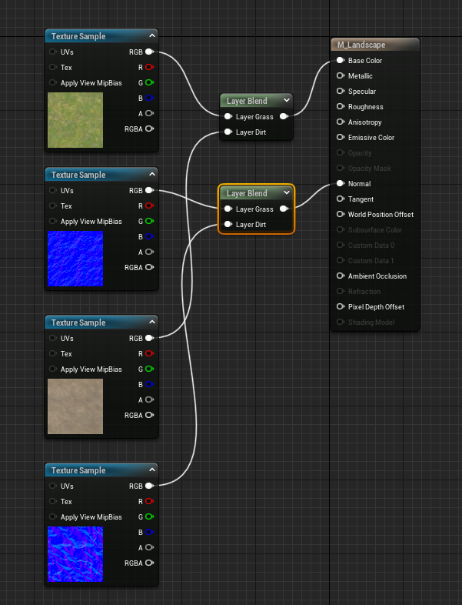Click the green grass texture preview thumbnail
The height and width of the screenshot is (605, 462).
click(x=75, y=120)
